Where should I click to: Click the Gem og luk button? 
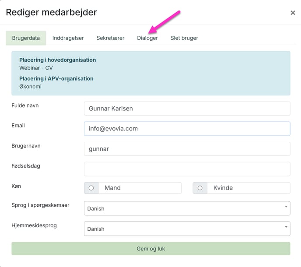pyautogui.click(x=150, y=249)
